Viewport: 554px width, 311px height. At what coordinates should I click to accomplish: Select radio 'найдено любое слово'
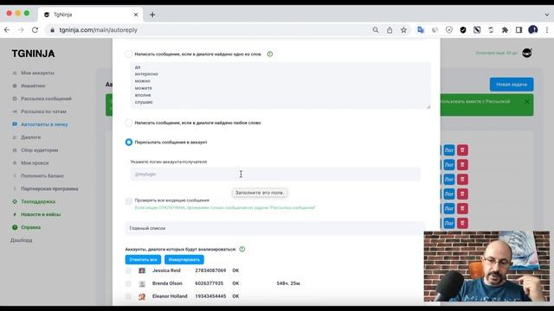129,123
